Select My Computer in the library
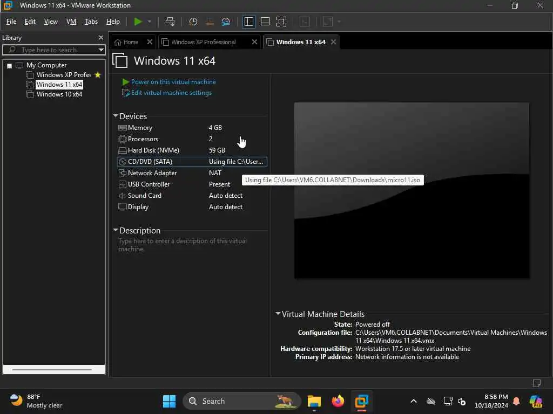Screen dimensions: 553x414 [46, 65]
